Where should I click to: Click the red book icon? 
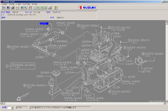(30, 8)
